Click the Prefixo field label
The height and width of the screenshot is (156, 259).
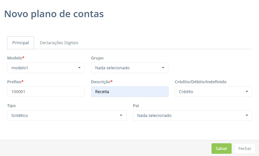click(14, 82)
